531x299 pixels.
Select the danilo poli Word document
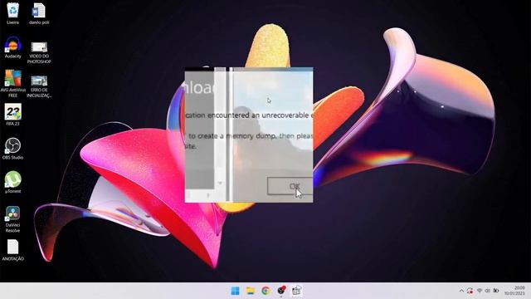(39, 13)
